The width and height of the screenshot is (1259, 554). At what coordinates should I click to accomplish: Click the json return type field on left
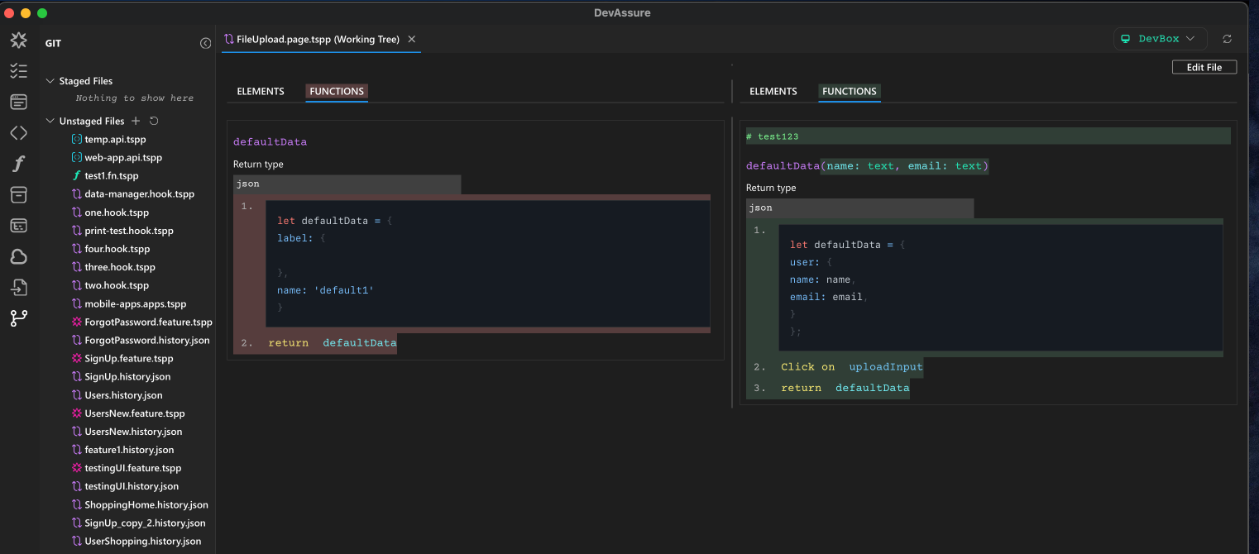pyautogui.click(x=347, y=184)
